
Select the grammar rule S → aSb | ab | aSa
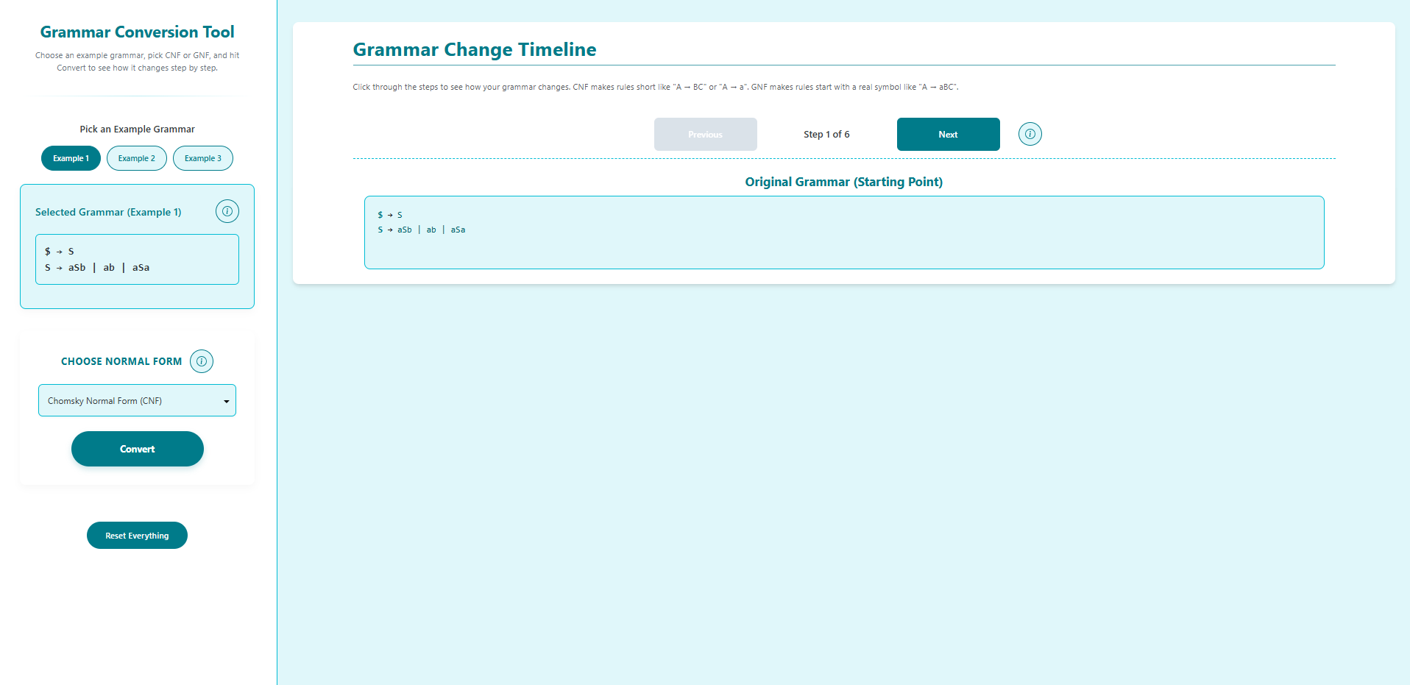98,267
